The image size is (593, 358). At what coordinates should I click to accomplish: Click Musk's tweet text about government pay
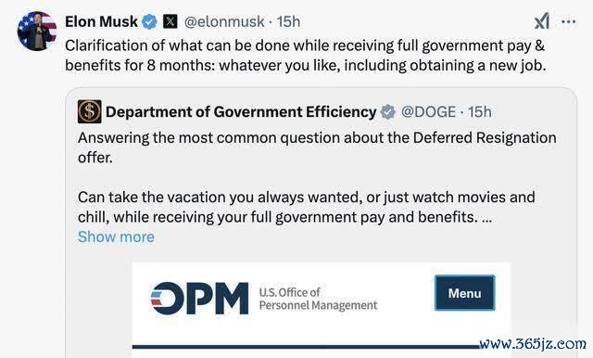click(x=305, y=56)
